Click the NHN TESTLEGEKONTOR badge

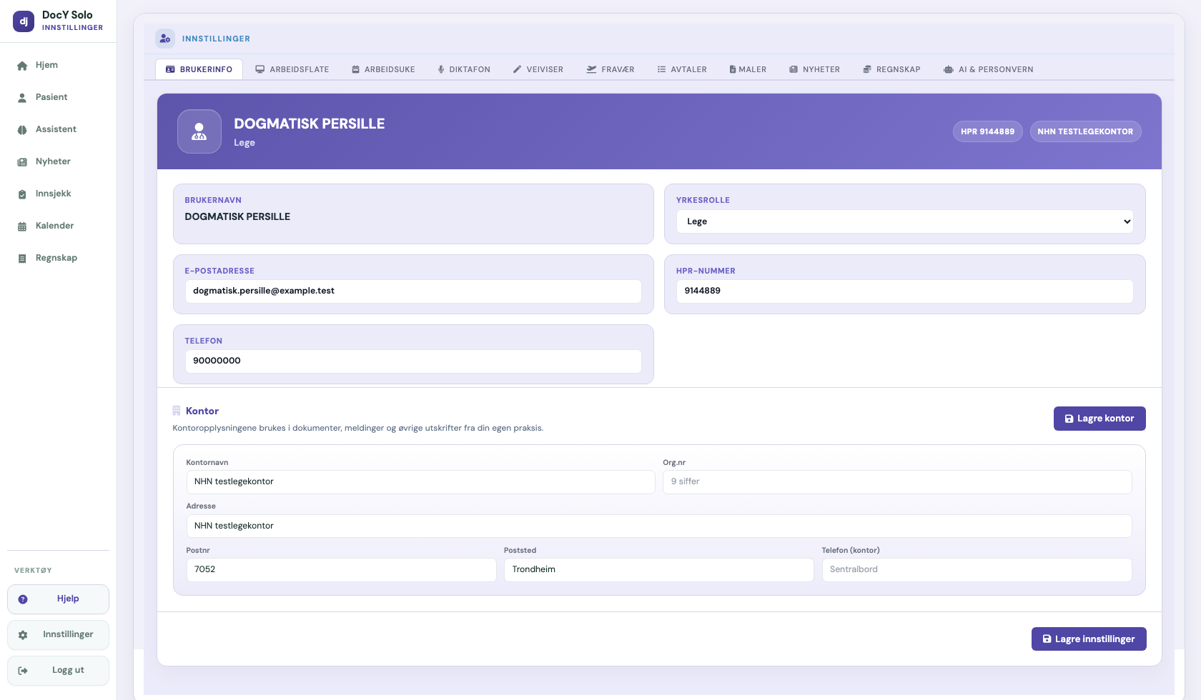[1085, 131]
